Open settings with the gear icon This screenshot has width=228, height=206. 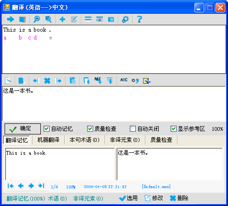coord(125,19)
